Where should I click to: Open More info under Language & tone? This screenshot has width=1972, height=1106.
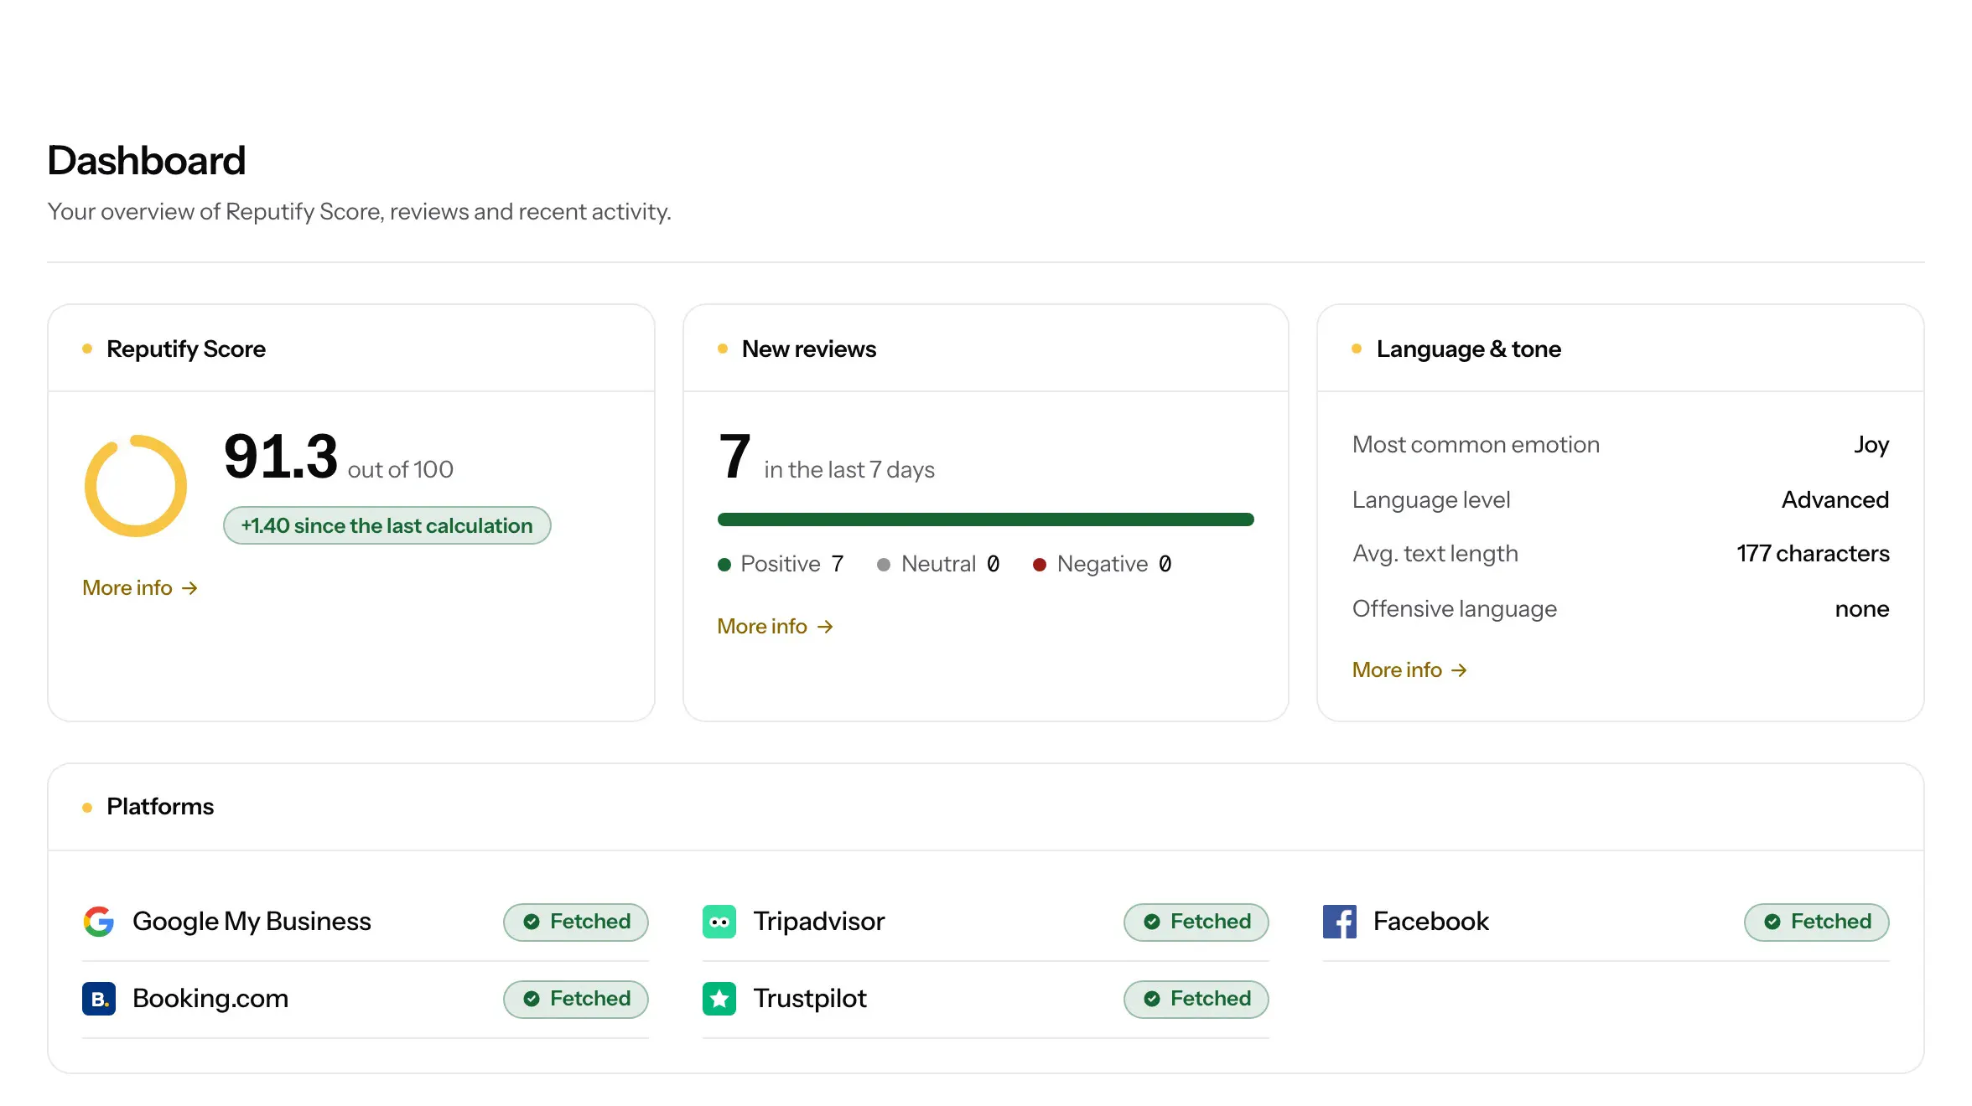point(1410,670)
